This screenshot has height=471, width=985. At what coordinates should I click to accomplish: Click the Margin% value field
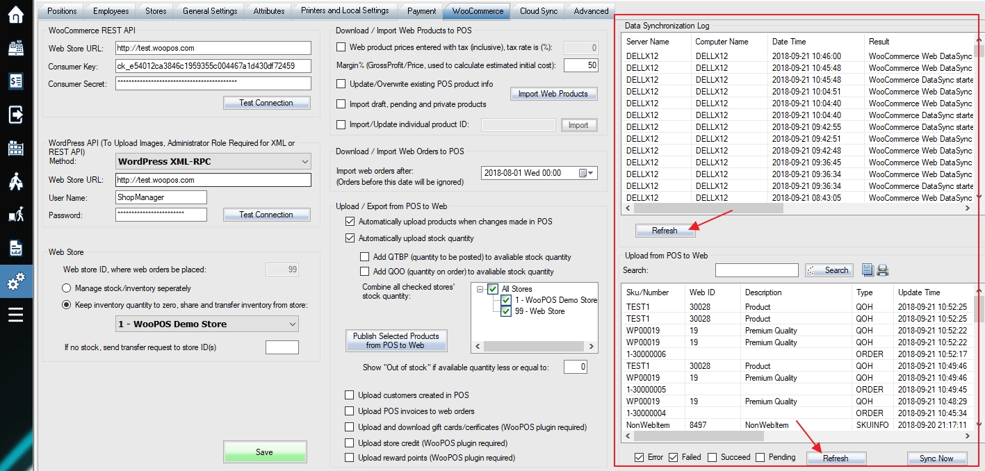(580, 65)
